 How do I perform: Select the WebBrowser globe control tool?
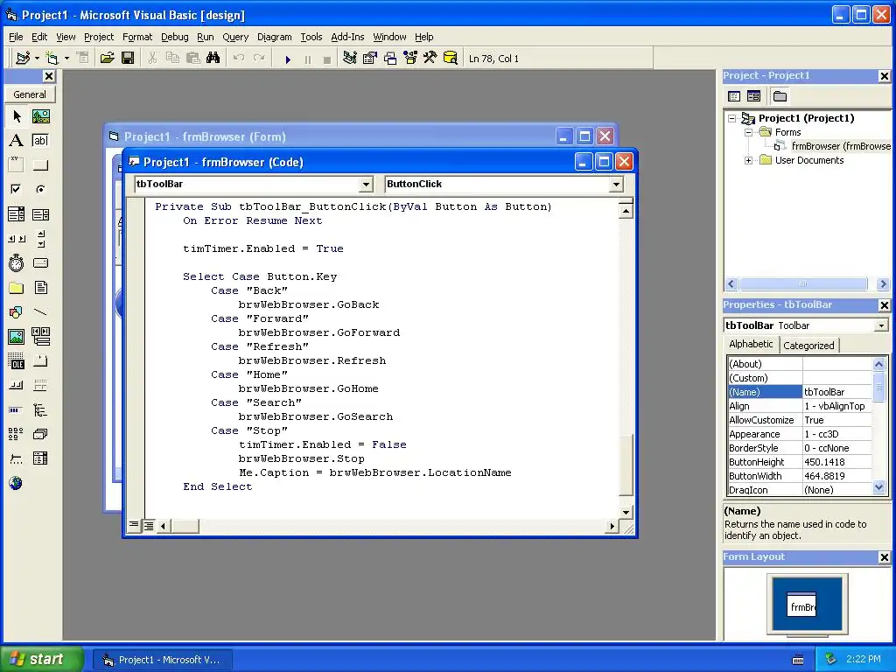click(x=17, y=483)
